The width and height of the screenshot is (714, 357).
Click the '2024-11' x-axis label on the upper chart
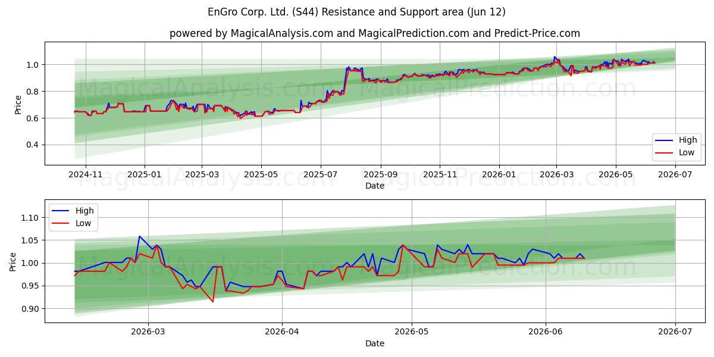point(86,175)
